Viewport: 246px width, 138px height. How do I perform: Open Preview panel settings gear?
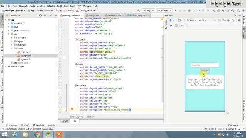click(x=235, y=15)
